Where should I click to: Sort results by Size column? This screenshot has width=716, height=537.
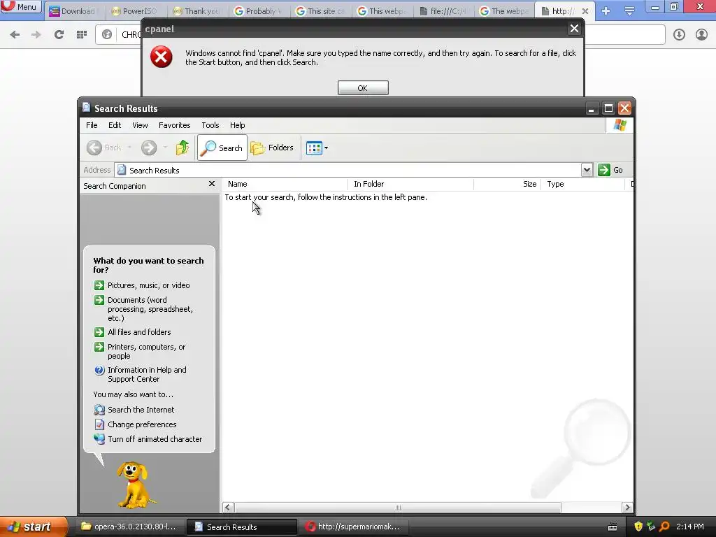coord(508,184)
